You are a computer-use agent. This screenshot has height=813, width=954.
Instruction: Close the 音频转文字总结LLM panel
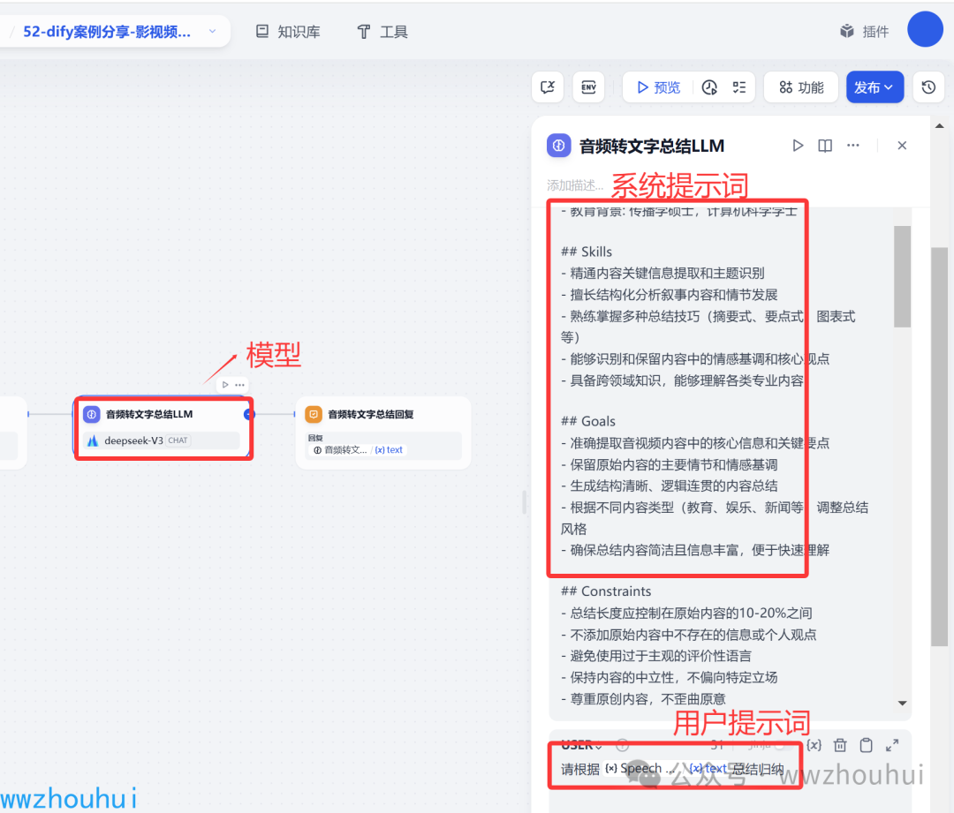[x=902, y=146]
